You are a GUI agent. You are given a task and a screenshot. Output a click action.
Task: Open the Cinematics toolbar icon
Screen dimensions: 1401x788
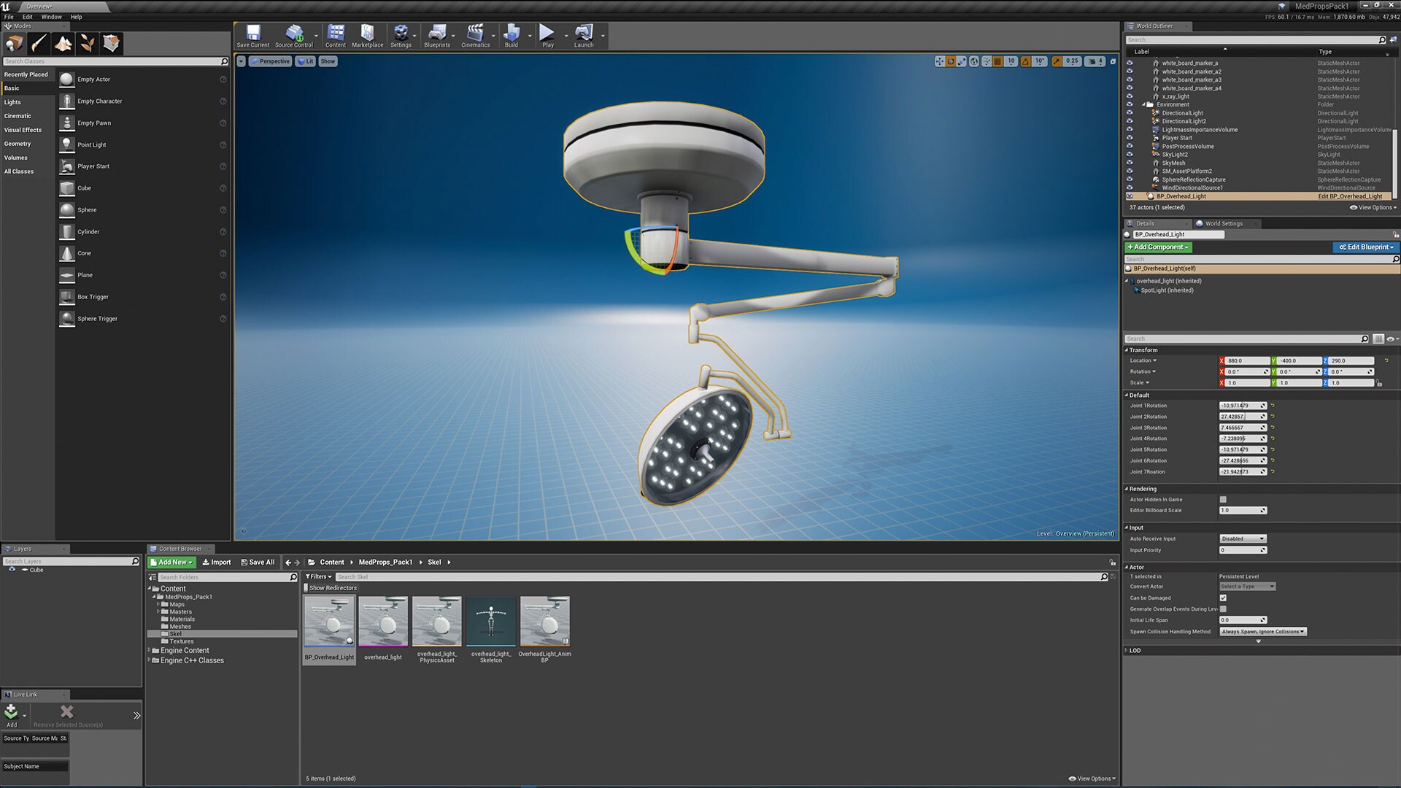coord(475,34)
